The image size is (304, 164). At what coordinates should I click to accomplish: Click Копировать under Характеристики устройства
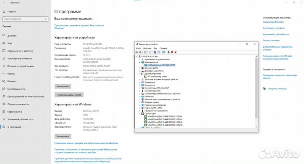pos(63,86)
